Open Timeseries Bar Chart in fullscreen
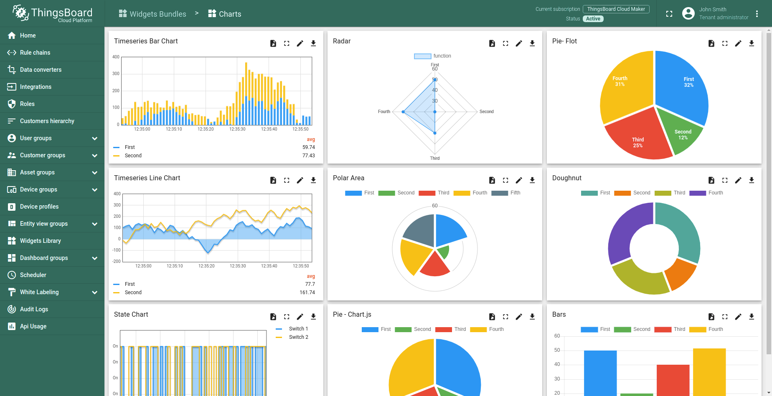 click(x=287, y=43)
